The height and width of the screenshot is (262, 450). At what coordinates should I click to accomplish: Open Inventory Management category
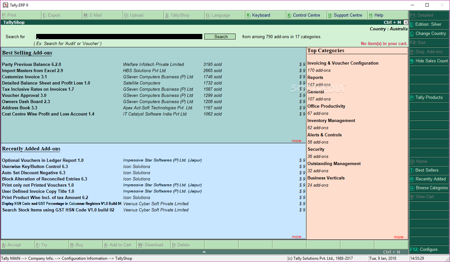point(331,120)
